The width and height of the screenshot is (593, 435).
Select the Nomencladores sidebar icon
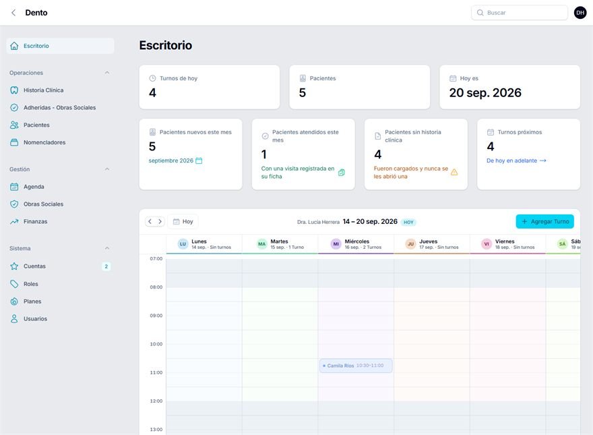(x=14, y=142)
